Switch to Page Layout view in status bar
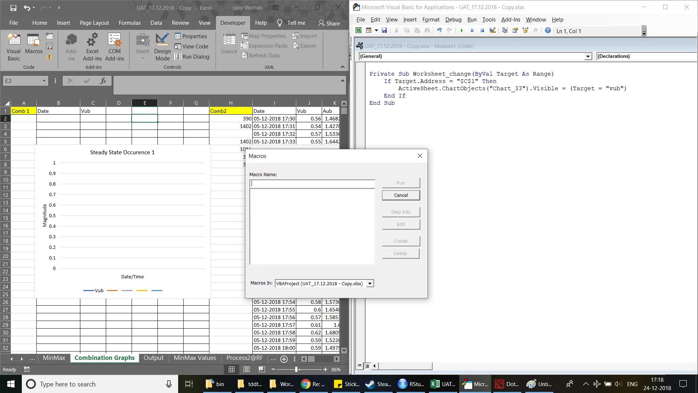The image size is (698, 393). click(246, 369)
